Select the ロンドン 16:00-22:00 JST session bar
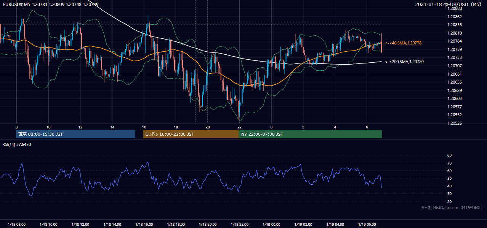This screenshot has height=228, width=487. [x=191, y=134]
